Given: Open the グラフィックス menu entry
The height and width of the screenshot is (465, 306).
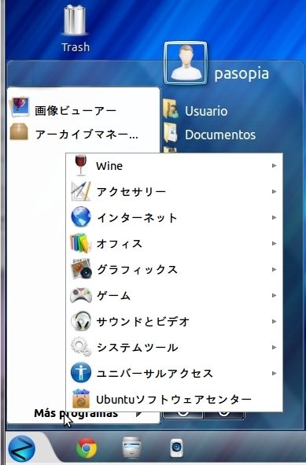Looking at the screenshot, I should 174,270.
